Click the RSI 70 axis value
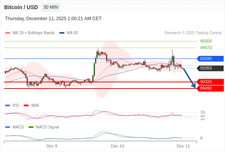This screenshot has height=152, width=225. [202, 112]
